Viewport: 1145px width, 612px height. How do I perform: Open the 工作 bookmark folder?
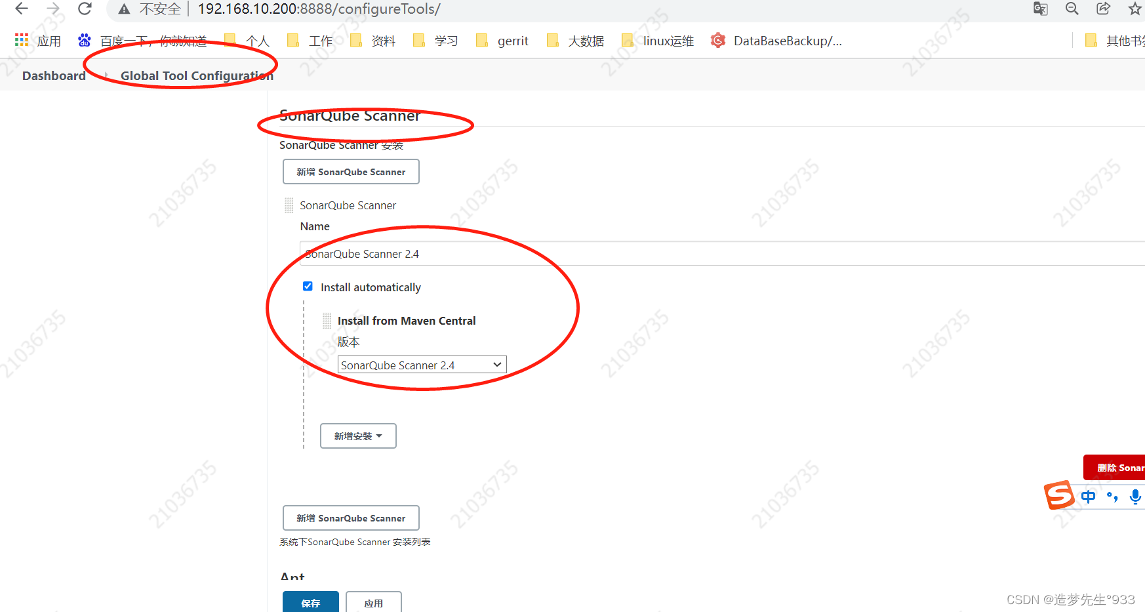point(310,41)
